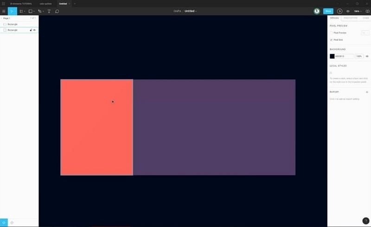This screenshot has width=371, height=227.
Task: Click the purple rectangle on canvas
Action: (x=214, y=127)
